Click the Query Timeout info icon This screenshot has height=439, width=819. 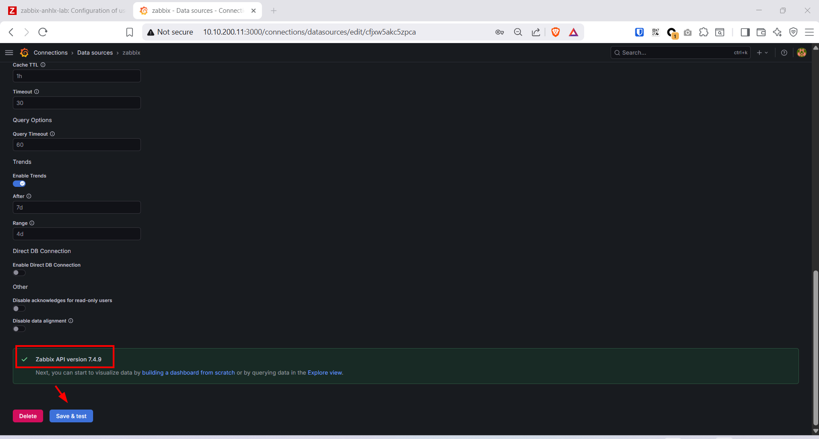point(53,134)
